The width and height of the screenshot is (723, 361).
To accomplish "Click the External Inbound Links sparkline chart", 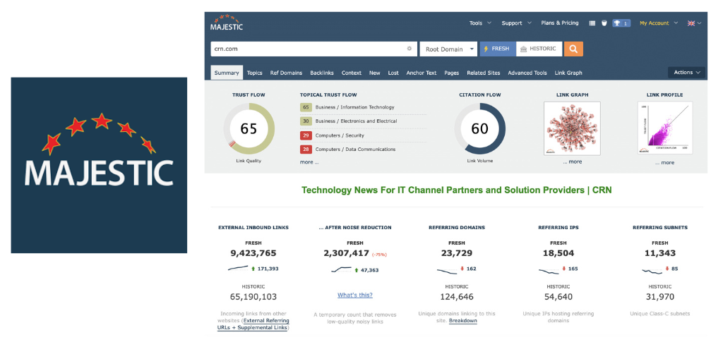I will [x=238, y=269].
